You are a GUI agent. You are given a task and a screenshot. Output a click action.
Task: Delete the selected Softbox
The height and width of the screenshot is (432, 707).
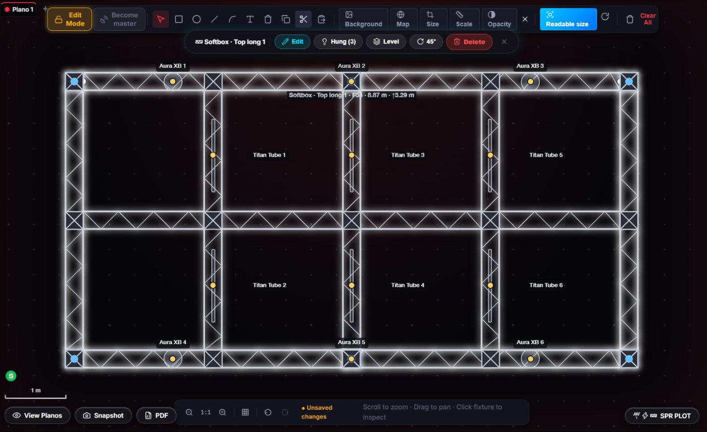pos(469,42)
